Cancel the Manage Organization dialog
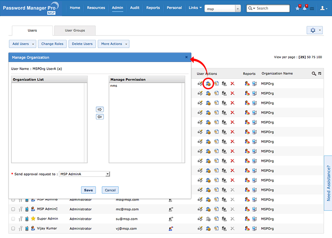Image resolution: width=332 pixels, height=238 pixels. pos(110,190)
